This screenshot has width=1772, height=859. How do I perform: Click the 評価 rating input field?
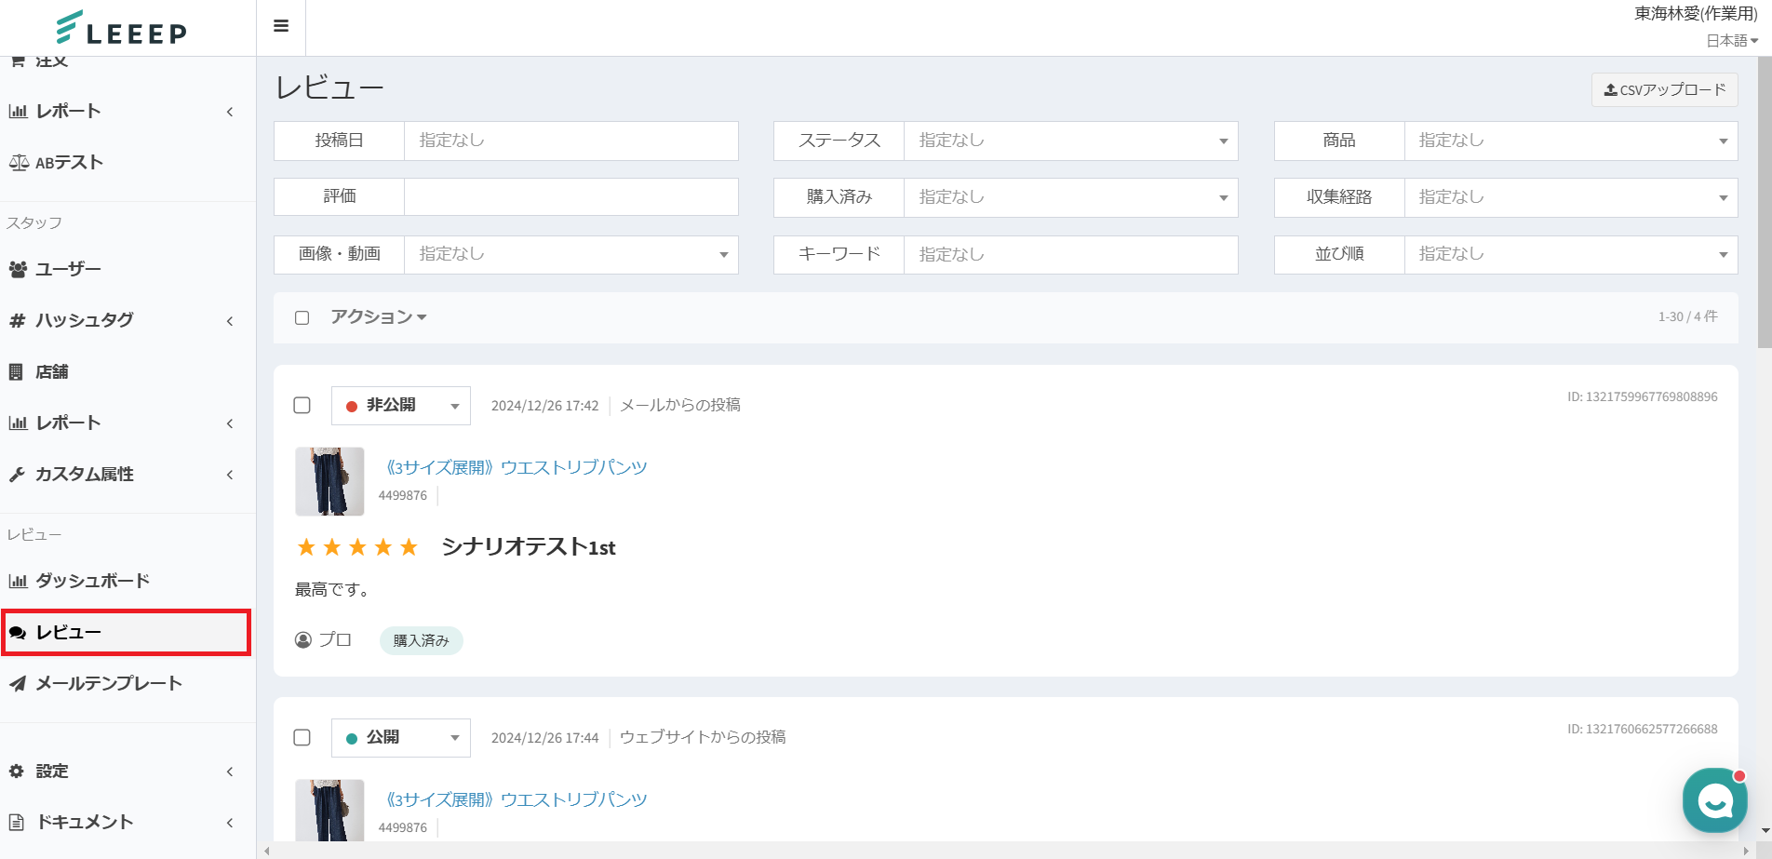[x=571, y=197]
